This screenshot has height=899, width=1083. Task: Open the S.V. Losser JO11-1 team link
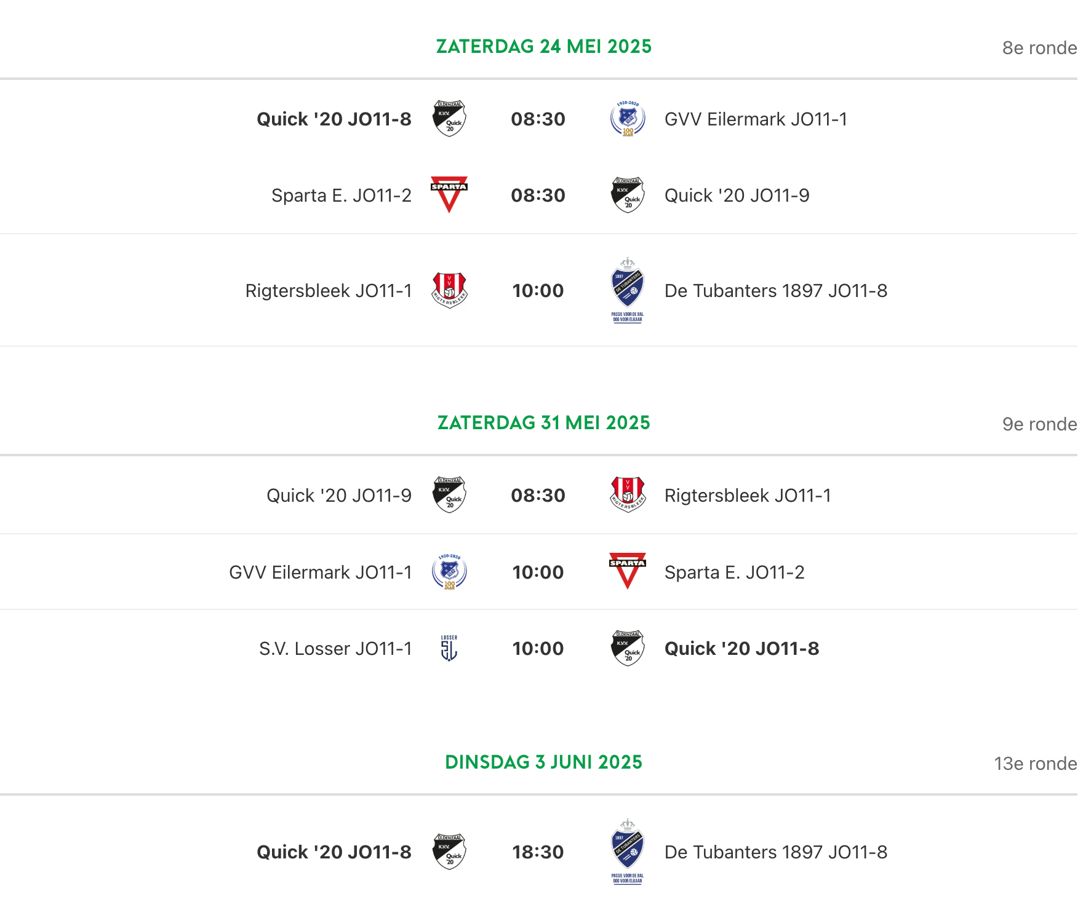(335, 649)
